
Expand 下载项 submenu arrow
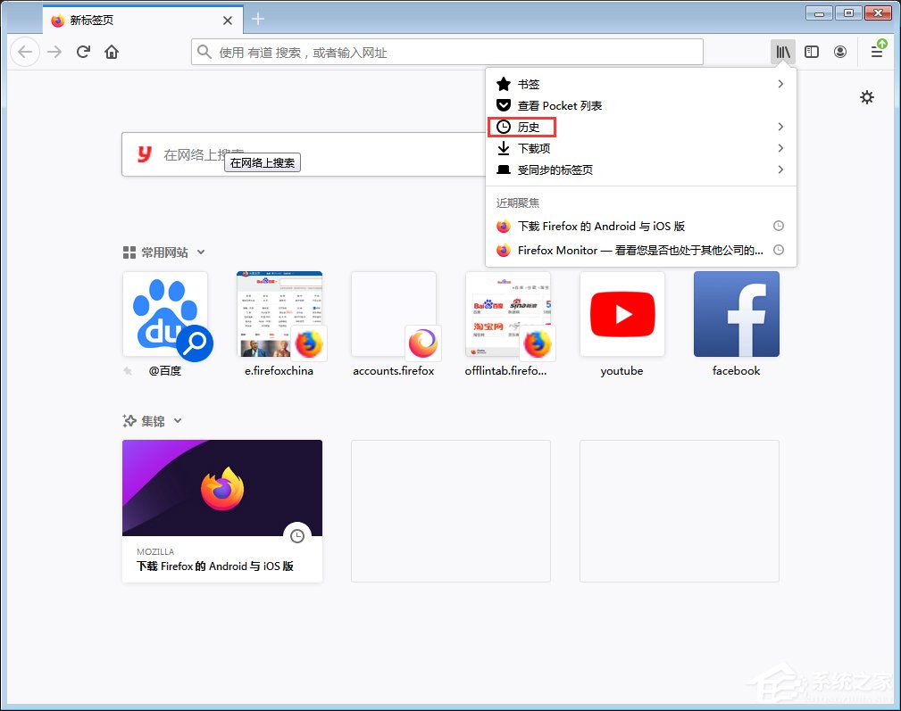coord(780,148)
